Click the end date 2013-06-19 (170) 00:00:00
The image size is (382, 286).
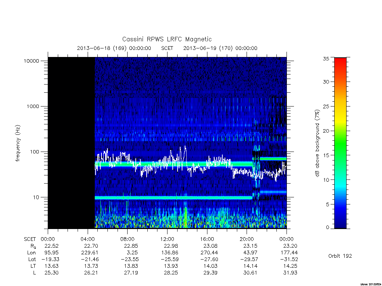coord(220,48)
